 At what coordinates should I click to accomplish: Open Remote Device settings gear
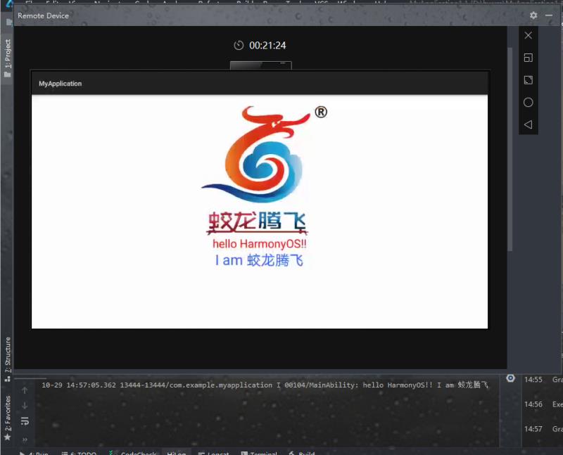(x=533, y=15)
